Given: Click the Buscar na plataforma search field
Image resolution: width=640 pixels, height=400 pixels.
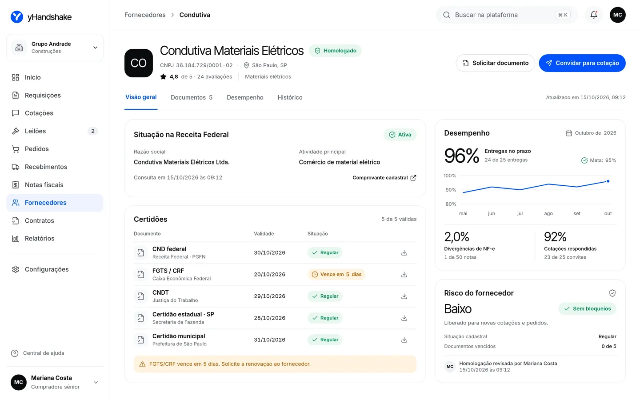Looking at the screenshot, I should (x=507, y=15).
